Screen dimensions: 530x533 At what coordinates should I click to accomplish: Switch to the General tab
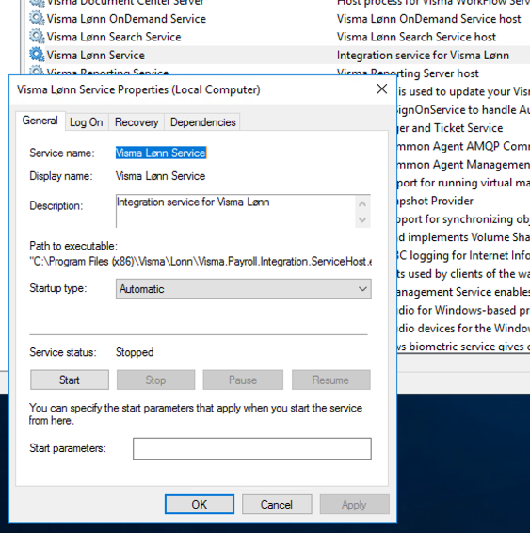pyautogui.click(x=40, y=121)
